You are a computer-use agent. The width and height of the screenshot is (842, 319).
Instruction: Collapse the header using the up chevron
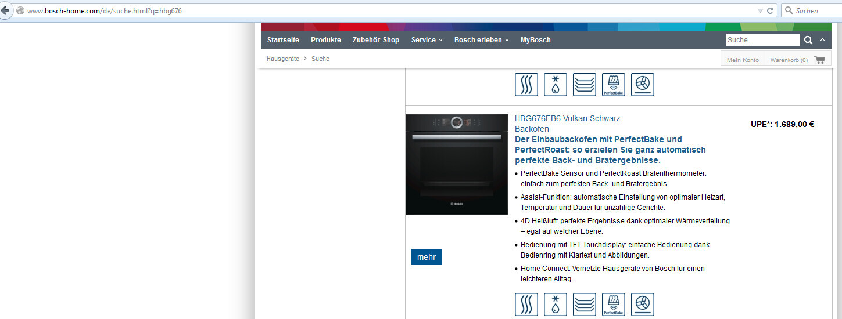coord(822,40)
